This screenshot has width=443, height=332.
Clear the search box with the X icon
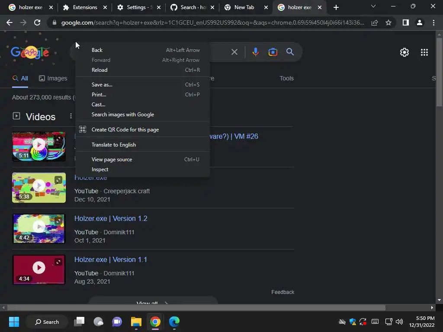[234, 52]
